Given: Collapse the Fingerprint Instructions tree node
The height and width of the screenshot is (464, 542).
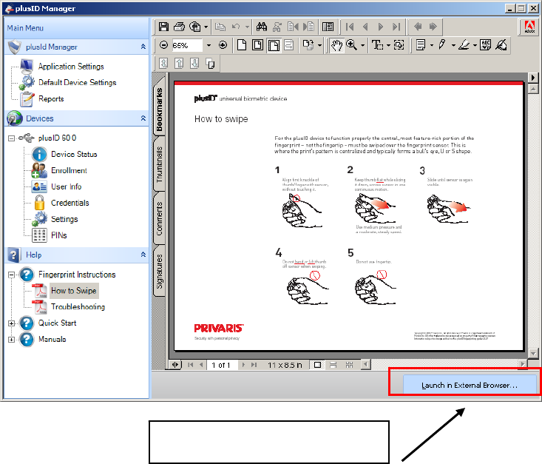Looking at the screenshot, I should coord(11,275).
